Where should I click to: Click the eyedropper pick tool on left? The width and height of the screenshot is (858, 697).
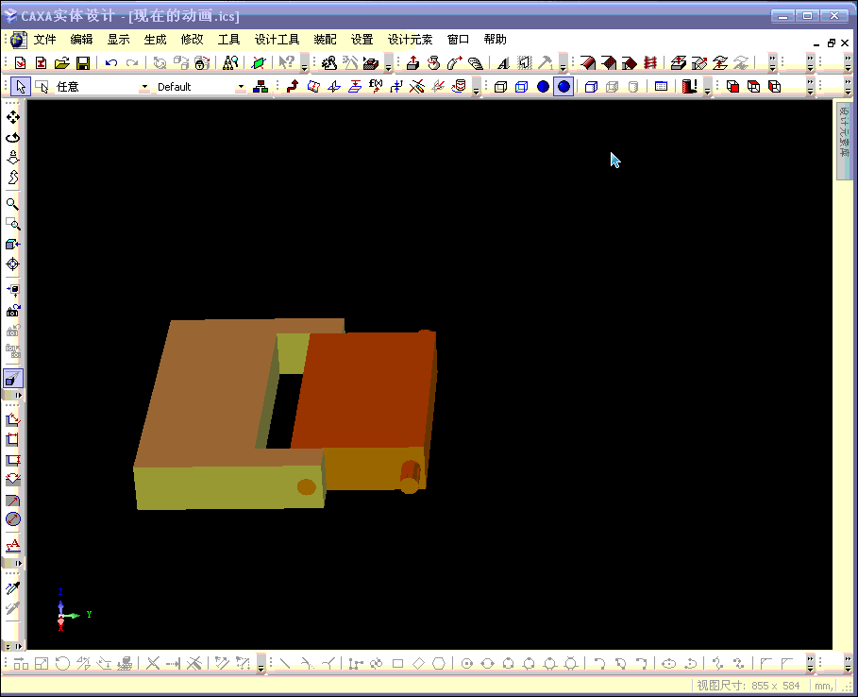point(13,588)
